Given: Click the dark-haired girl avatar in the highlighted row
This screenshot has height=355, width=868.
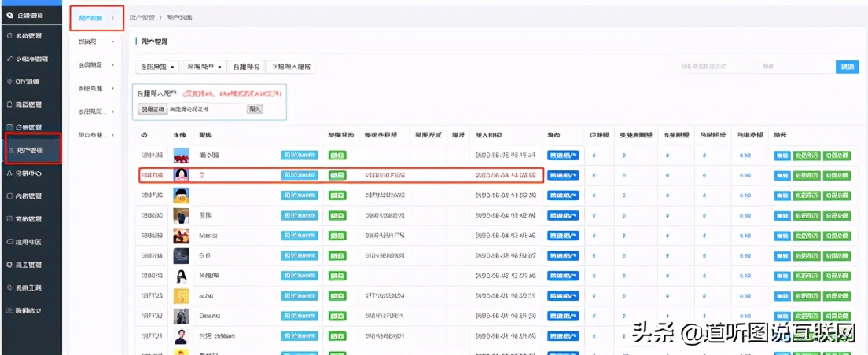Looking at the screenshot, I should [x=181, y=175].
